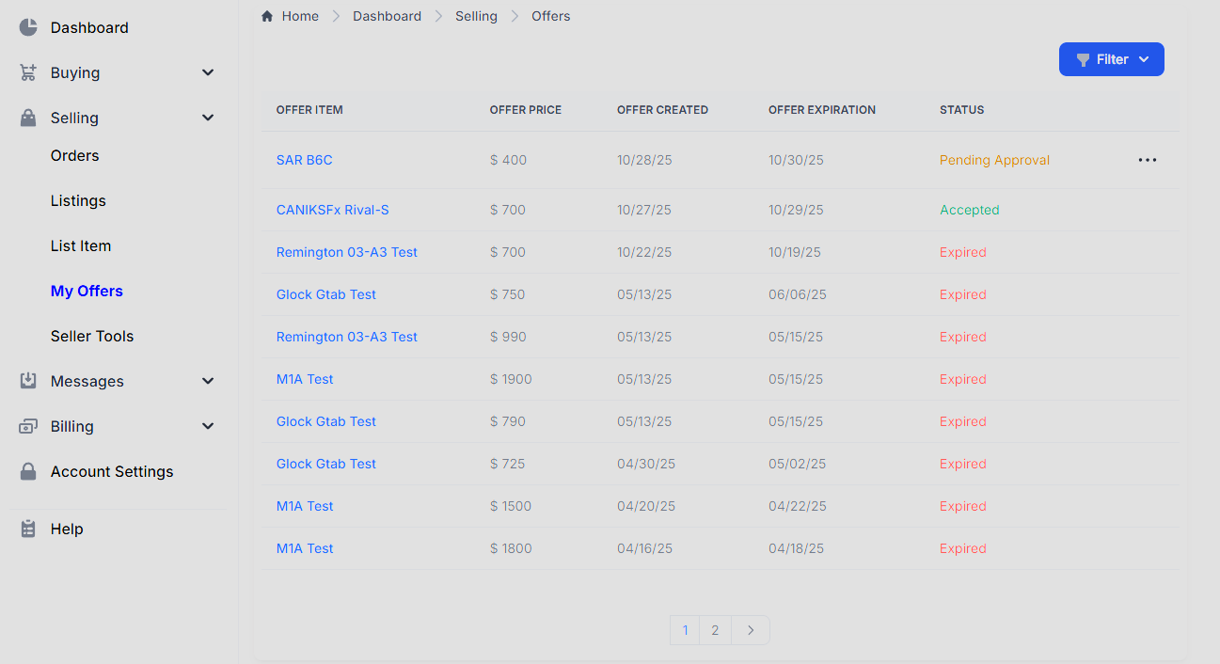Expand the Buying sidebar section

[207, 71]
